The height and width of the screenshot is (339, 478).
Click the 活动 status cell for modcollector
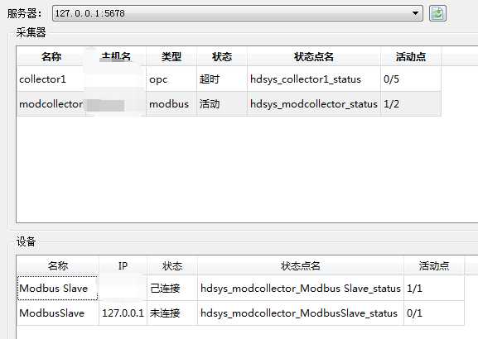222,104
